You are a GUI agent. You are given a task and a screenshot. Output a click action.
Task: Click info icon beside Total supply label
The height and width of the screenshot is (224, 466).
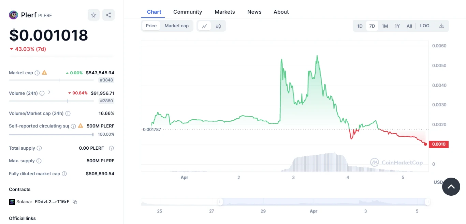(39, 148)
